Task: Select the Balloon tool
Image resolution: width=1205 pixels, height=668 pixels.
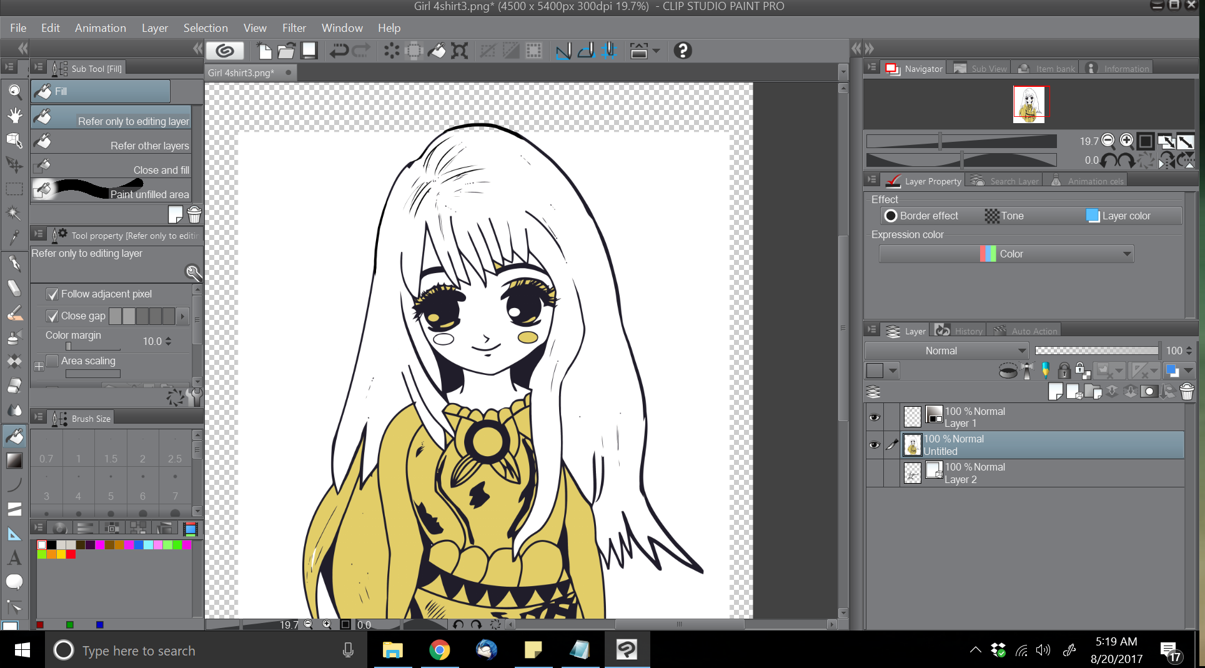Action: click(x=14, y=582)
